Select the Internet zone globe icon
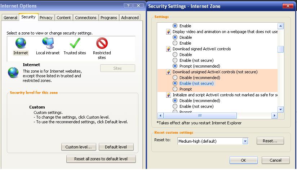 [x=21, y=43]
